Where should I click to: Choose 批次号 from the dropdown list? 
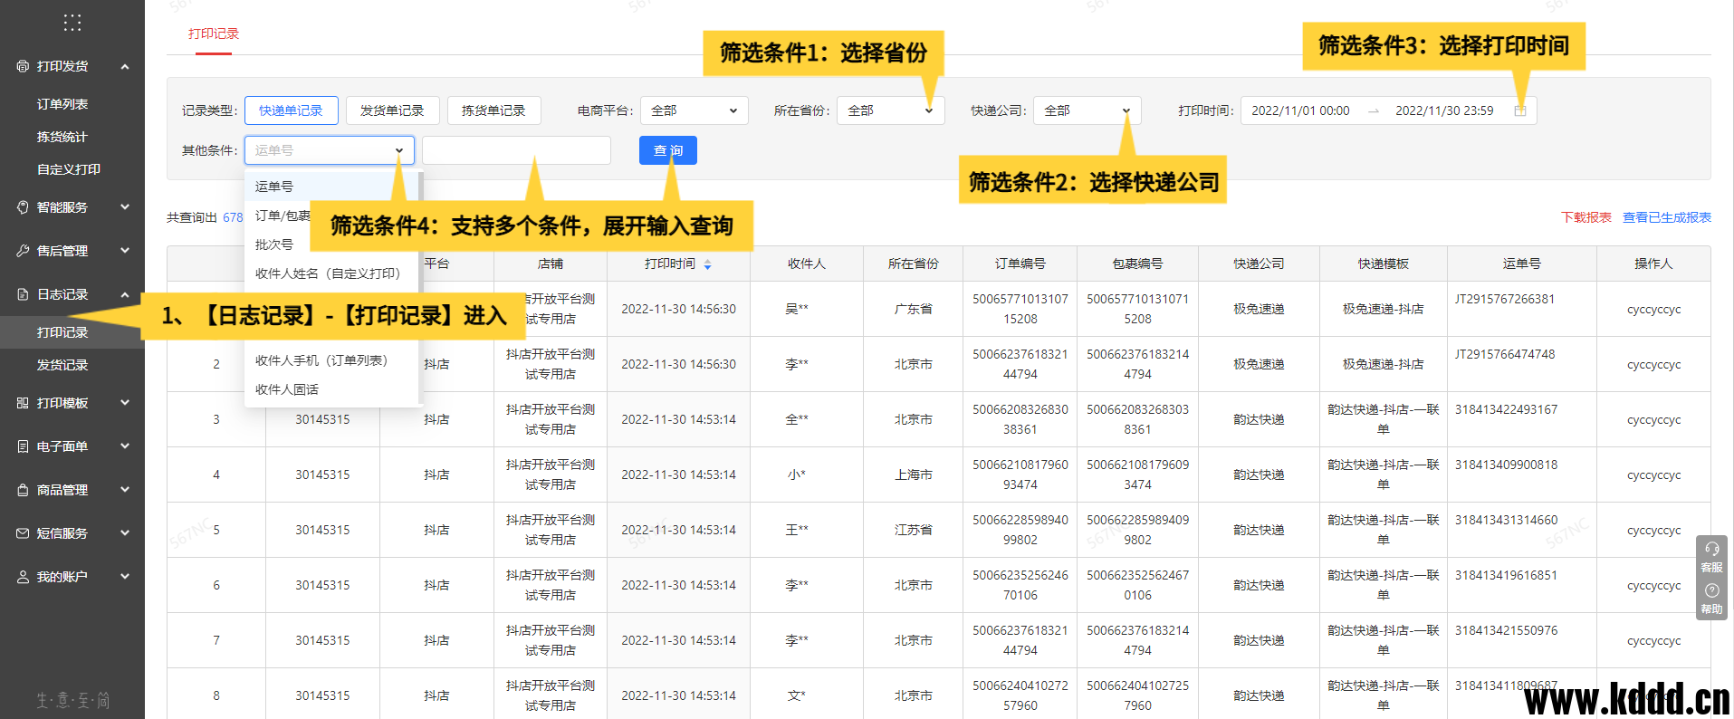[x=274, y=244]
